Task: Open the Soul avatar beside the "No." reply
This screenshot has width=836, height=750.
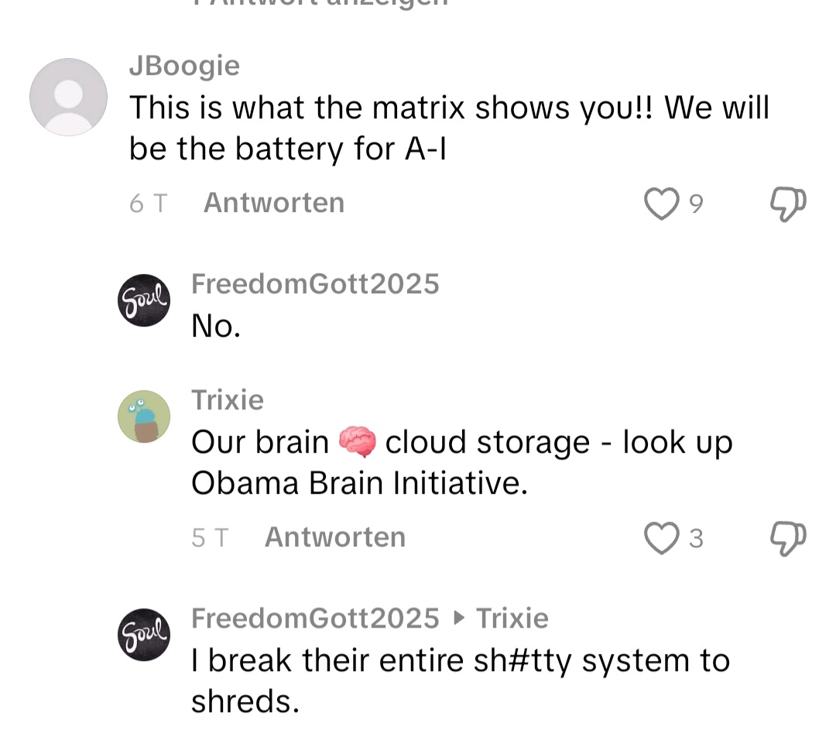Action: click(143, 300)
